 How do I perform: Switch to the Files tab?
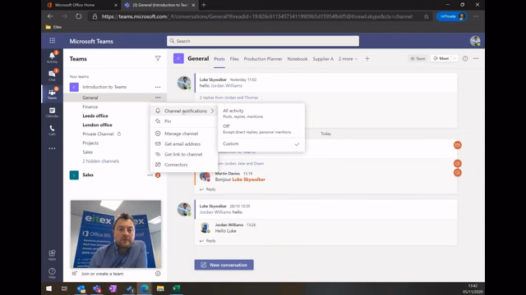click(234, 59)
